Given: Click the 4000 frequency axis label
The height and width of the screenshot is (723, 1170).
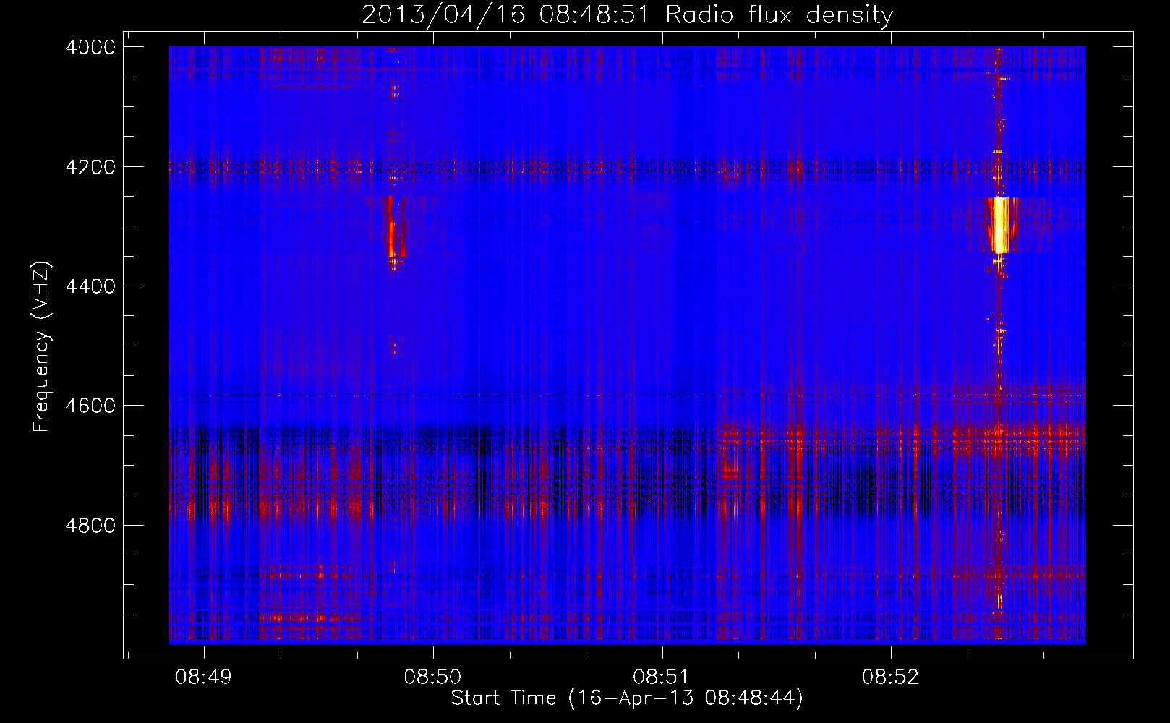Looking at the screenshot, I should [90, 47].
